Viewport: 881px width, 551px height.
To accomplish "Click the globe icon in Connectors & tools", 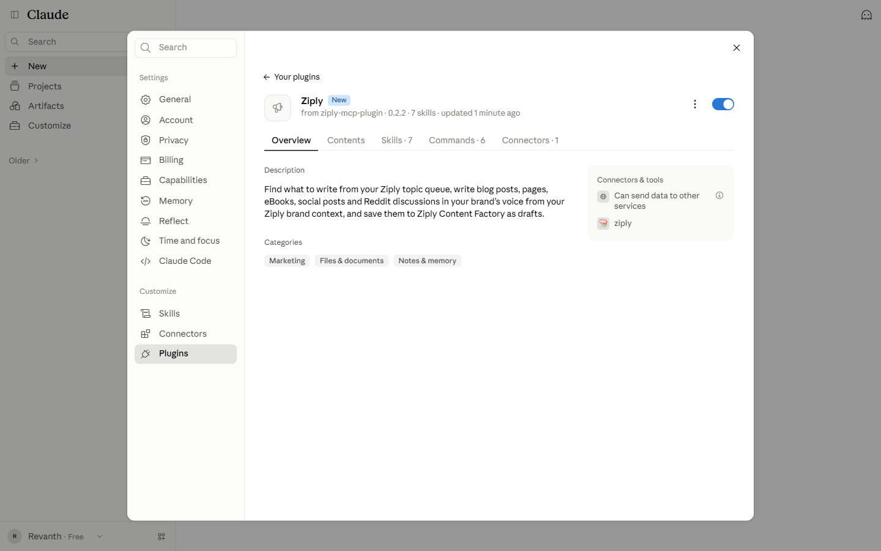I will tap(603, 197).
